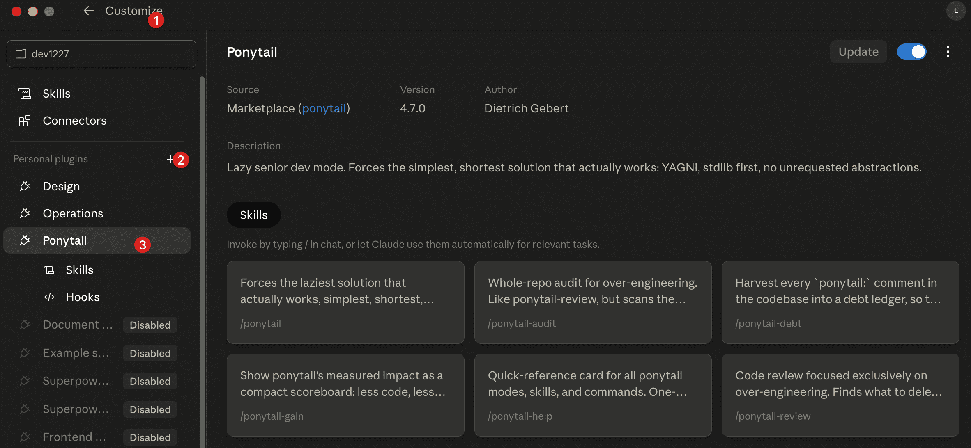This screenshot has height=448, width=971.
Task: Click the Skills sub-item icon under Ponytail
Action: [49, 270]
